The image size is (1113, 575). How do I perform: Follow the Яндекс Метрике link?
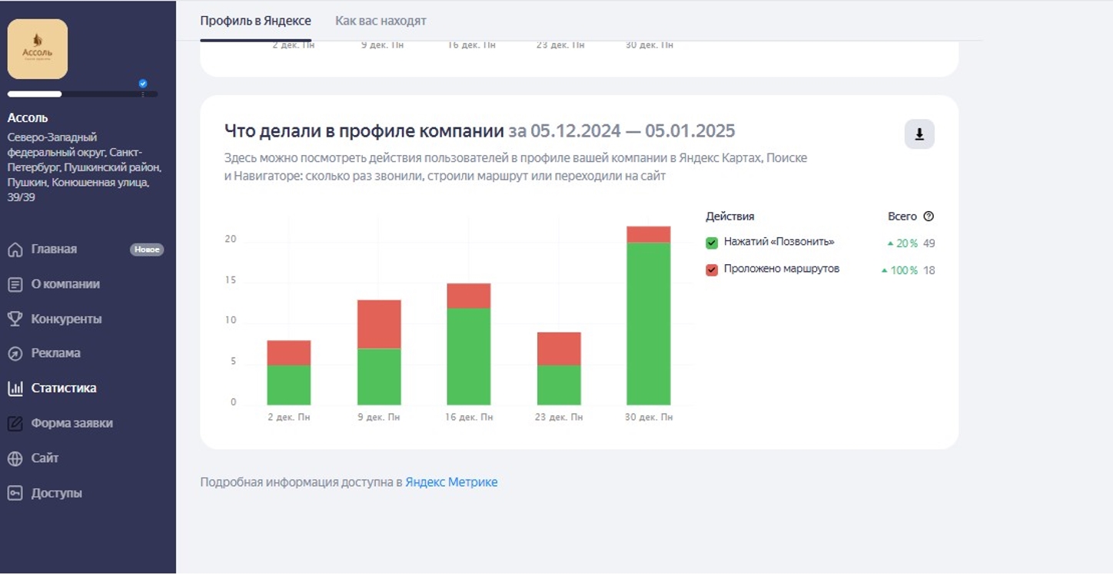click(451, 482)
